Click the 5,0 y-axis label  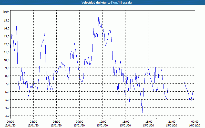pyautogui.click(x=7, y=100)
